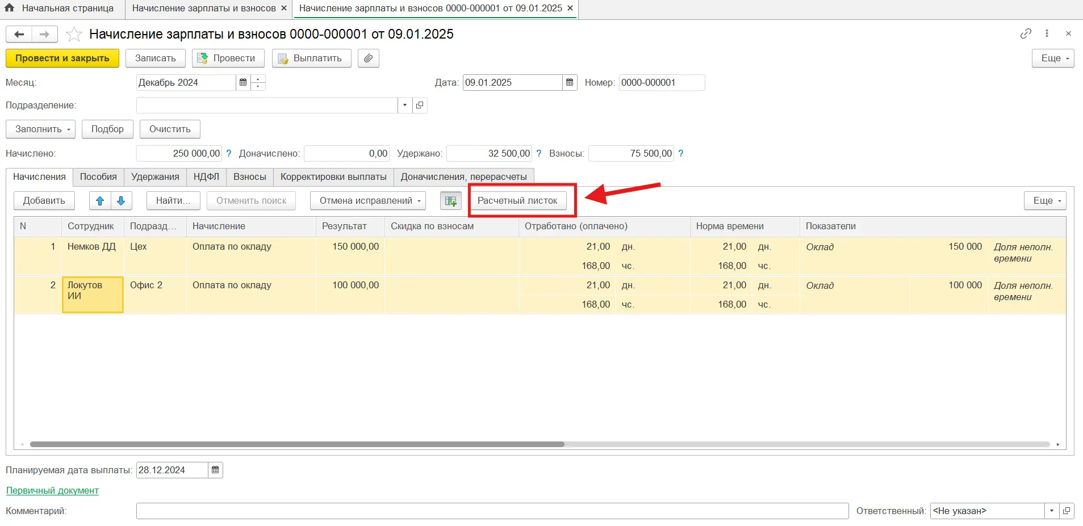1083x526 pixels.
Task: Go to Начальная страница home tab
Action: click(x=60, y=9)
